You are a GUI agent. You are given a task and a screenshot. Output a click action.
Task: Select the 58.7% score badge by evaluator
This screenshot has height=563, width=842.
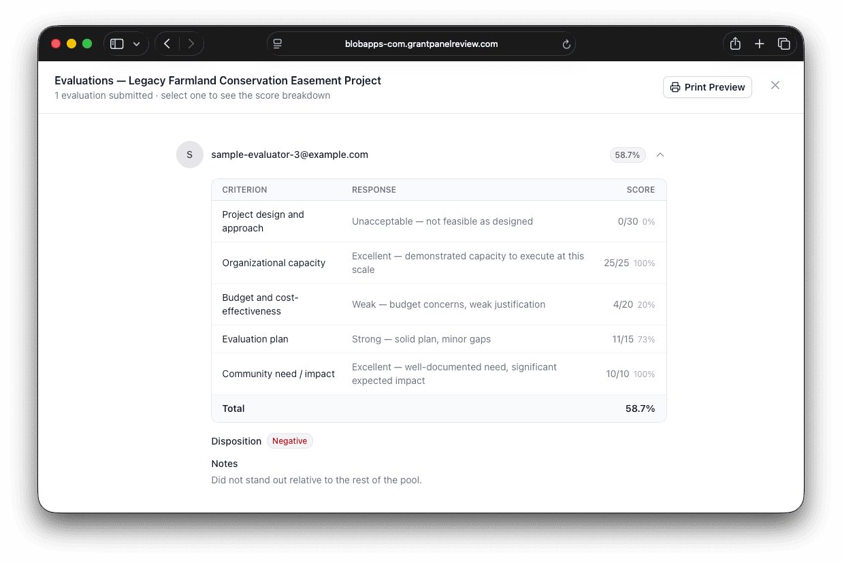[628, 155]
